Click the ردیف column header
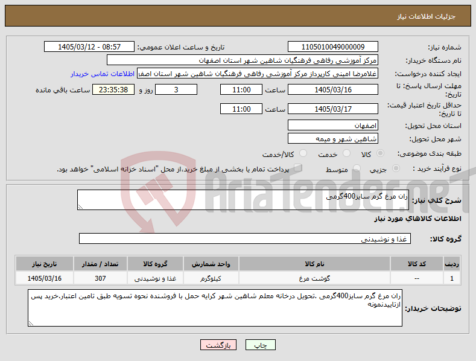The height and width of the screenshot is (361, 476). coord(452,264)
